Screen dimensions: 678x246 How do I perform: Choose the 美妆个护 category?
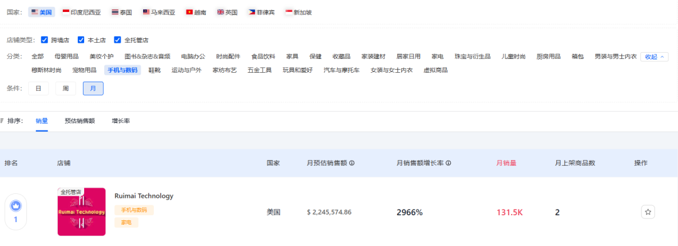102,56
